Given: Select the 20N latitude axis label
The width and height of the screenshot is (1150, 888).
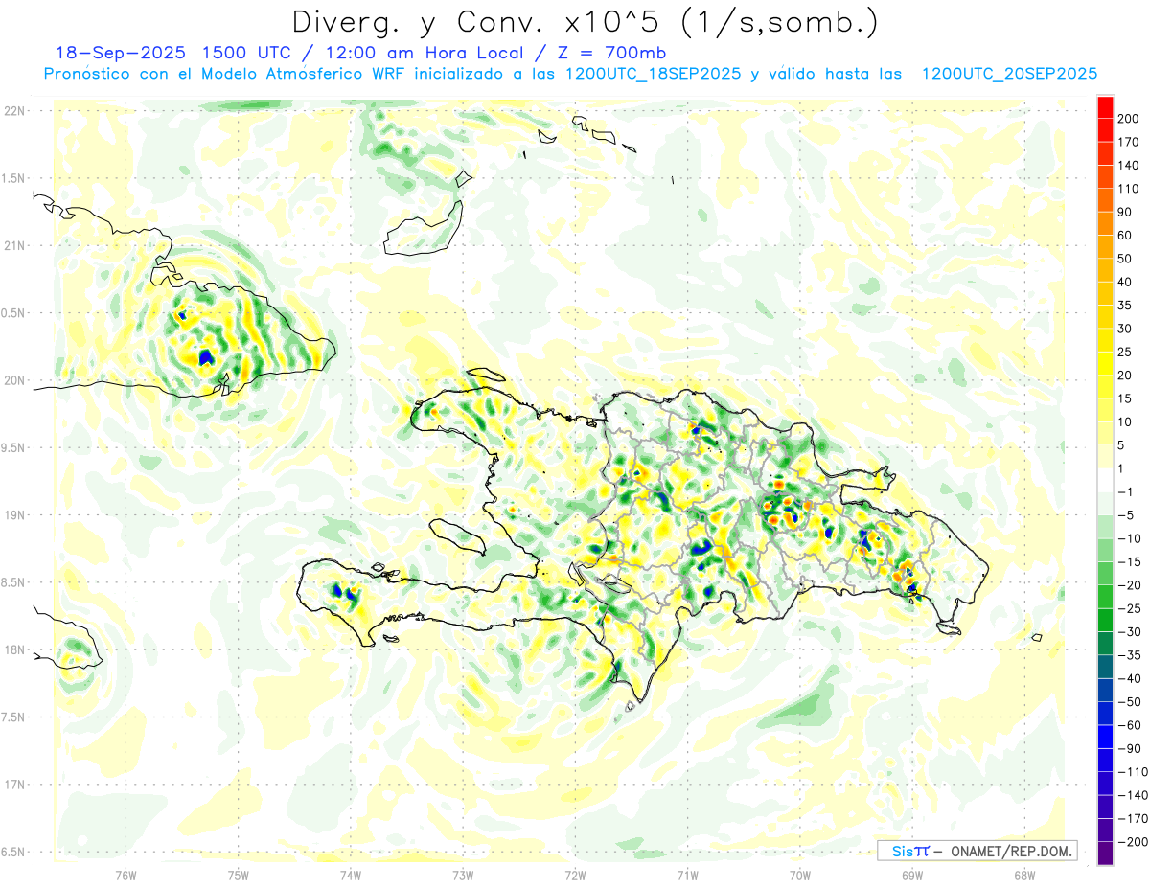Looking at the screenshot, I should [13, 380].
